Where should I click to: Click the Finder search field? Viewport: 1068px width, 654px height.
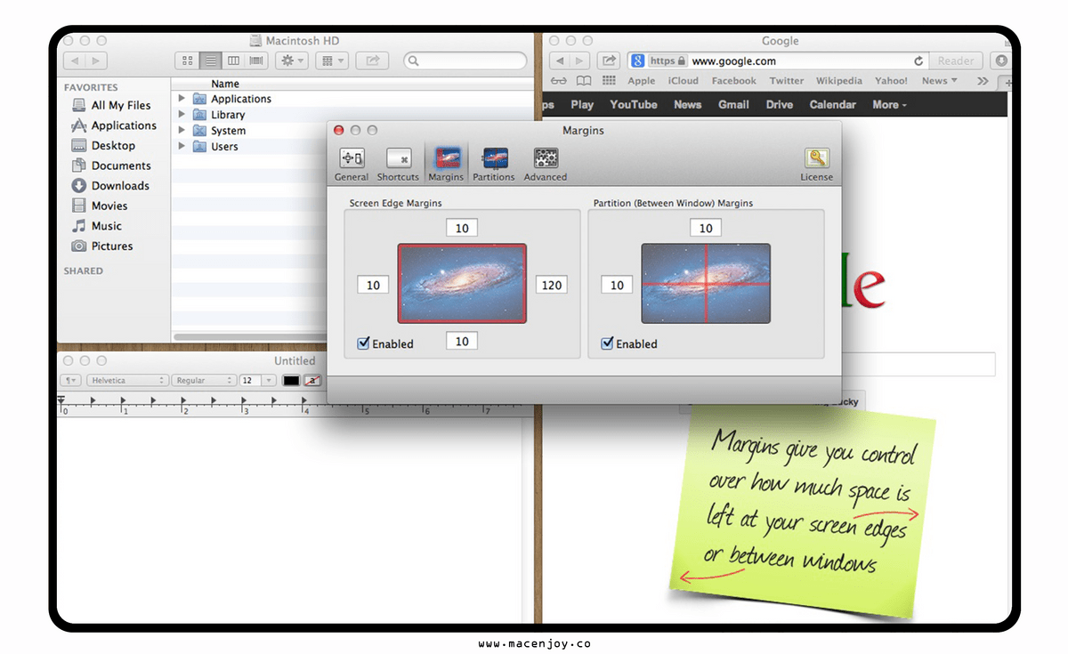tap(465, 61)
